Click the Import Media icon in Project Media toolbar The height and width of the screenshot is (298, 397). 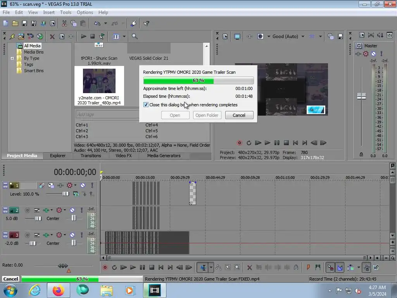pos(21,36)
